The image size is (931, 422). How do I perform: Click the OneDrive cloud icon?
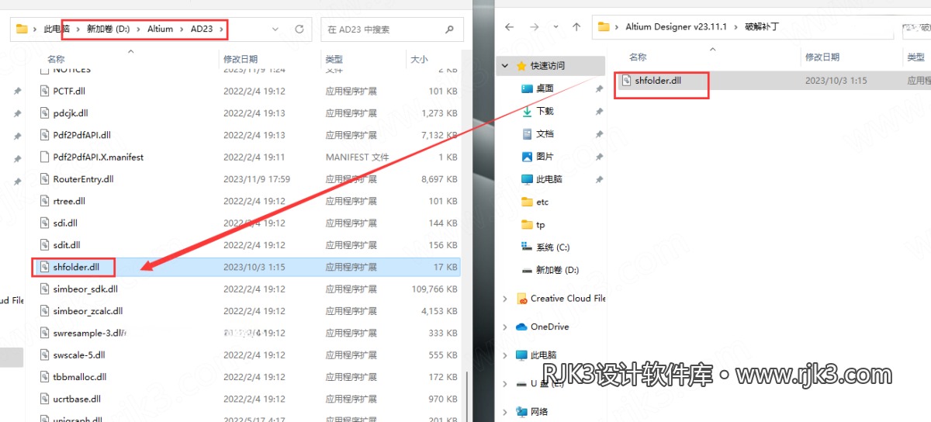click(x=521, y=327)
